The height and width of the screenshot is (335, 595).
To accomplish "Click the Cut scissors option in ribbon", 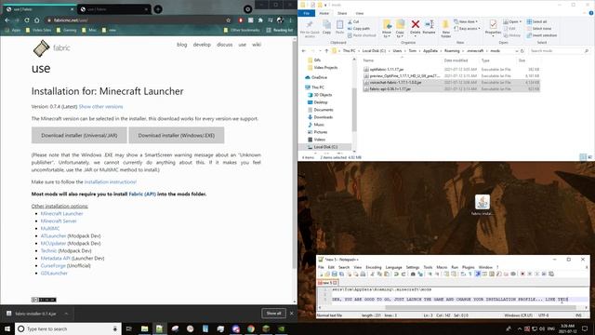I will point(353,21).
